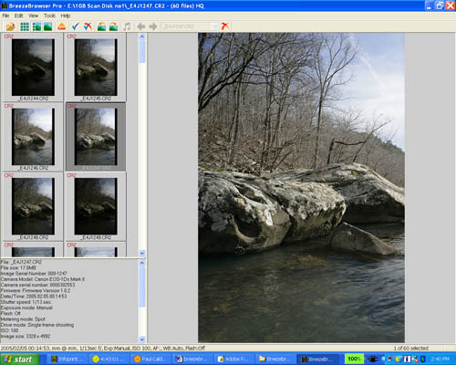The image size is (456, 365).
Task: Click the large preview photo of rocks
Action: (301, 188)
